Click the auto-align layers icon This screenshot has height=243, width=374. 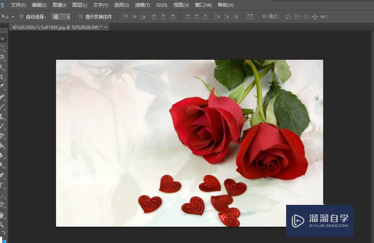pos(250,17)
